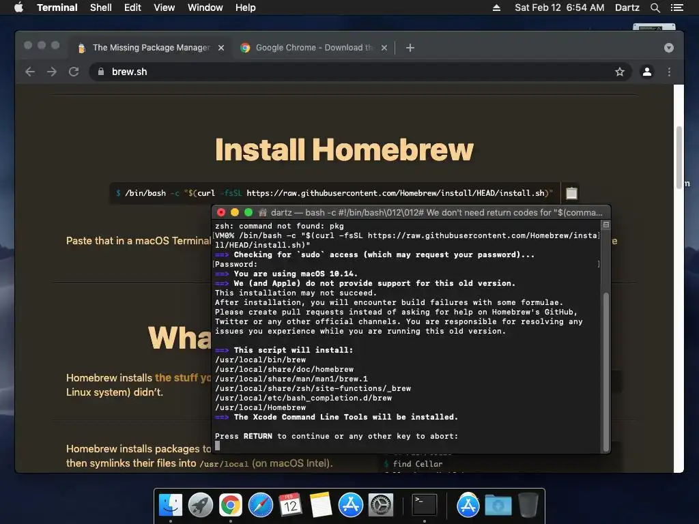Image resolution: width=699 pixels, height=524 pixels.
Task: Click the Terminal window scrollbar
Action: click(x=606, y=372)
